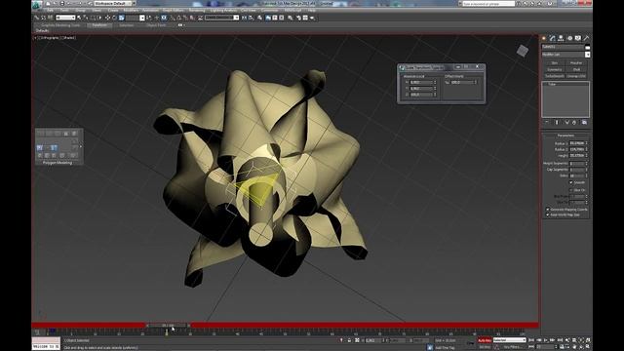This screenshot has height=351, width=624.
Task: Open Render Setup dialog
Action: pos(298,18)
